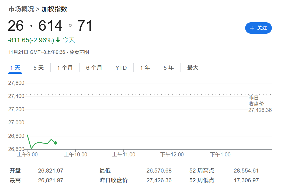Select the 6 个月 tab
The width and height of the screenshot is (288, 186).
coord(94,68)
